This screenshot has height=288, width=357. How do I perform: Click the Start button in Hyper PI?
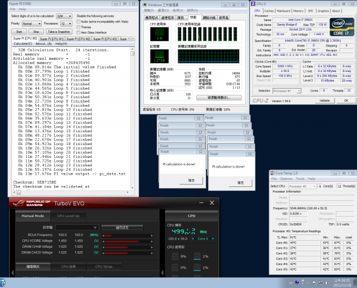click(x=19, y=32)
